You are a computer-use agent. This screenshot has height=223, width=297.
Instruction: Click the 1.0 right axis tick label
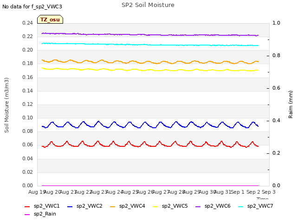click(x=276, y=23)
